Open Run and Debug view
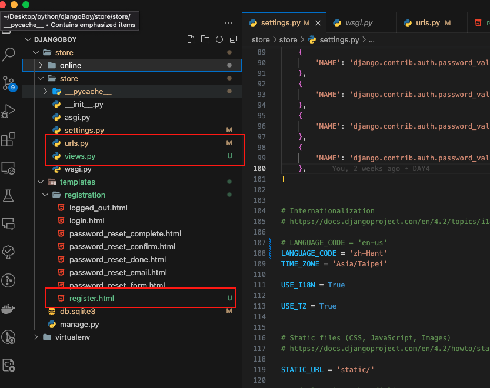The image size is (490, 388). [x=8, y=111]
